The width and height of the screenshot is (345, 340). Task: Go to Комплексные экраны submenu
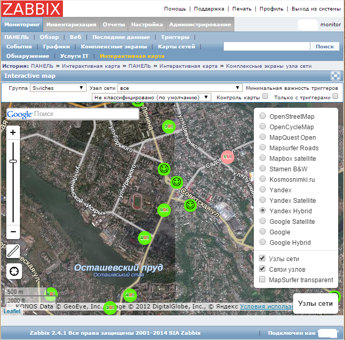tap(114, 47)
